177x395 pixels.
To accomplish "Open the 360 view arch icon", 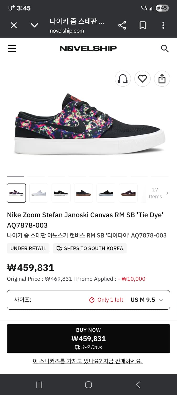I will pos(123,78).
